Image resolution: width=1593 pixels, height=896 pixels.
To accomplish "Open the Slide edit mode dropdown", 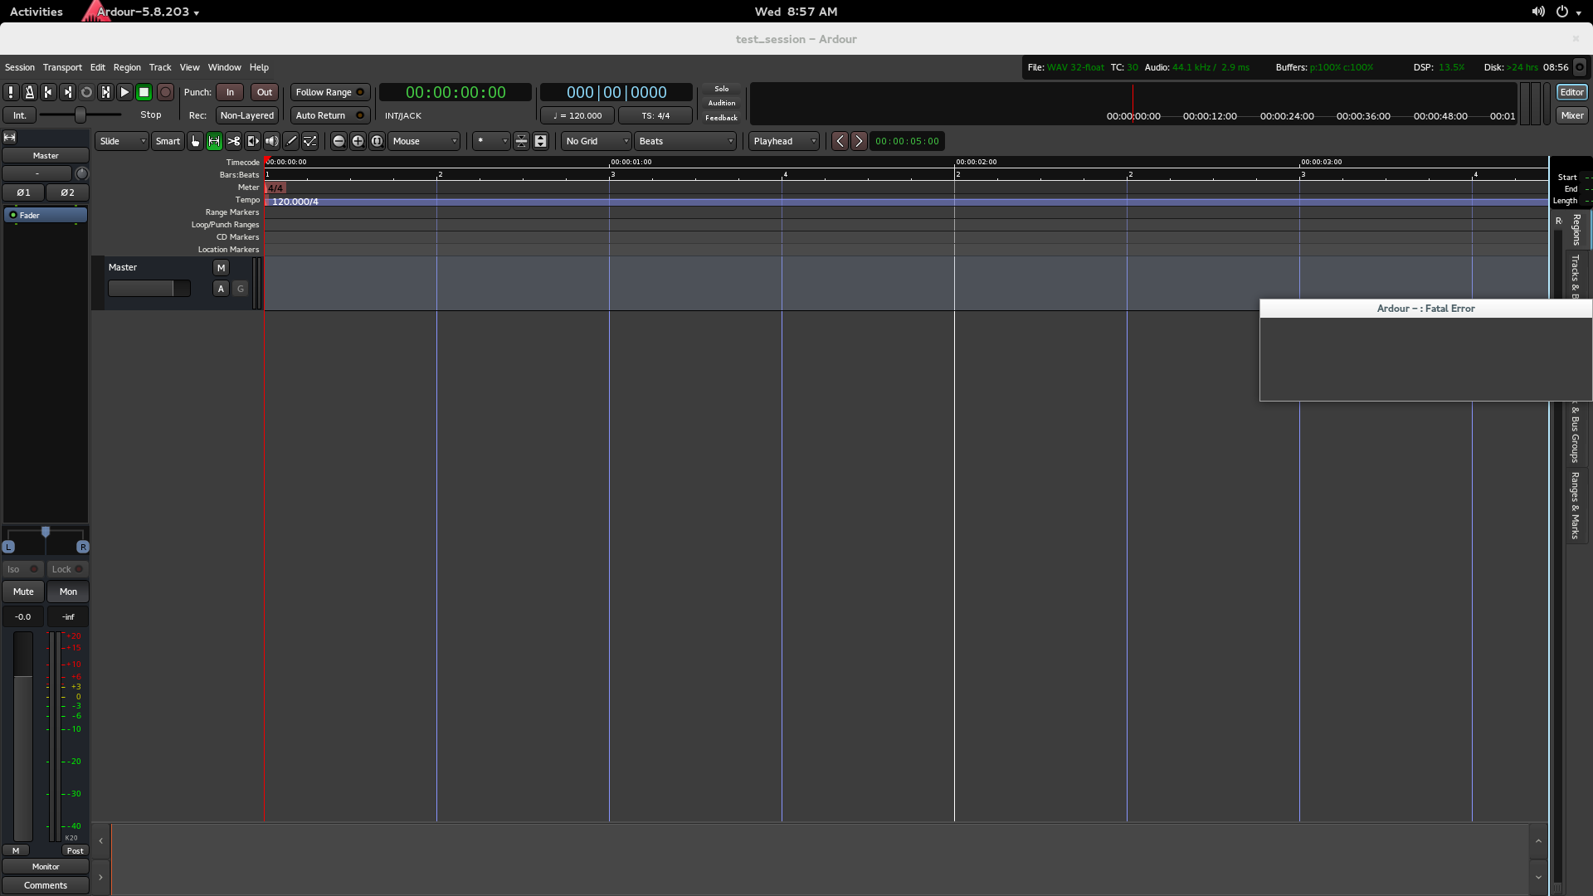I will point(122,141).
